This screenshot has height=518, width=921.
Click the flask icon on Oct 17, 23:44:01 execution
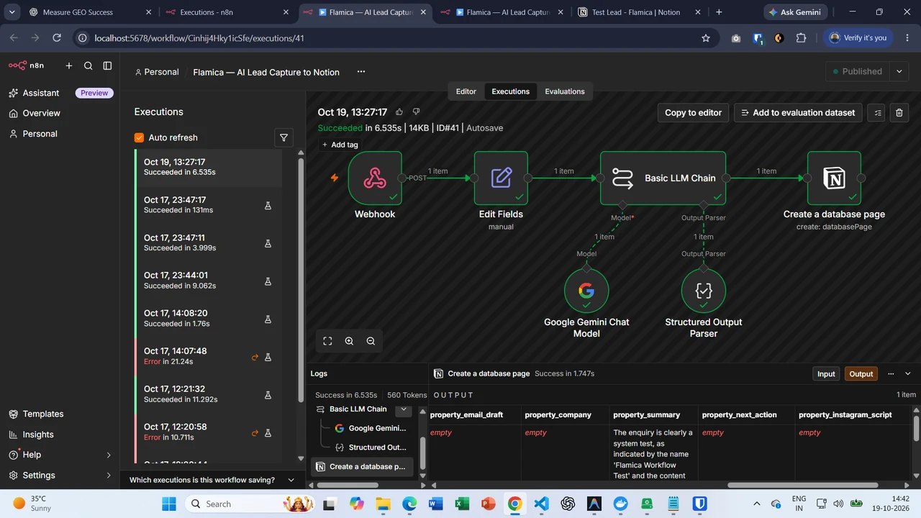coord(268,281)
